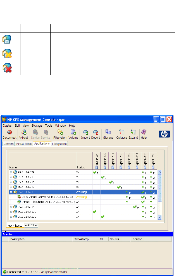Open the Storage toolbar icon
This screenshot has width=181, height=276.
[108, 132]
